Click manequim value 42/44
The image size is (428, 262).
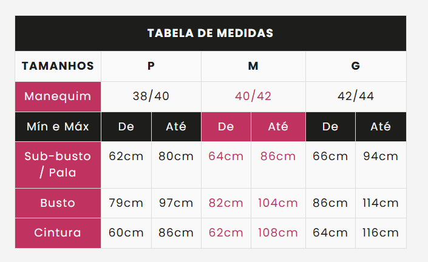[356, 96]
